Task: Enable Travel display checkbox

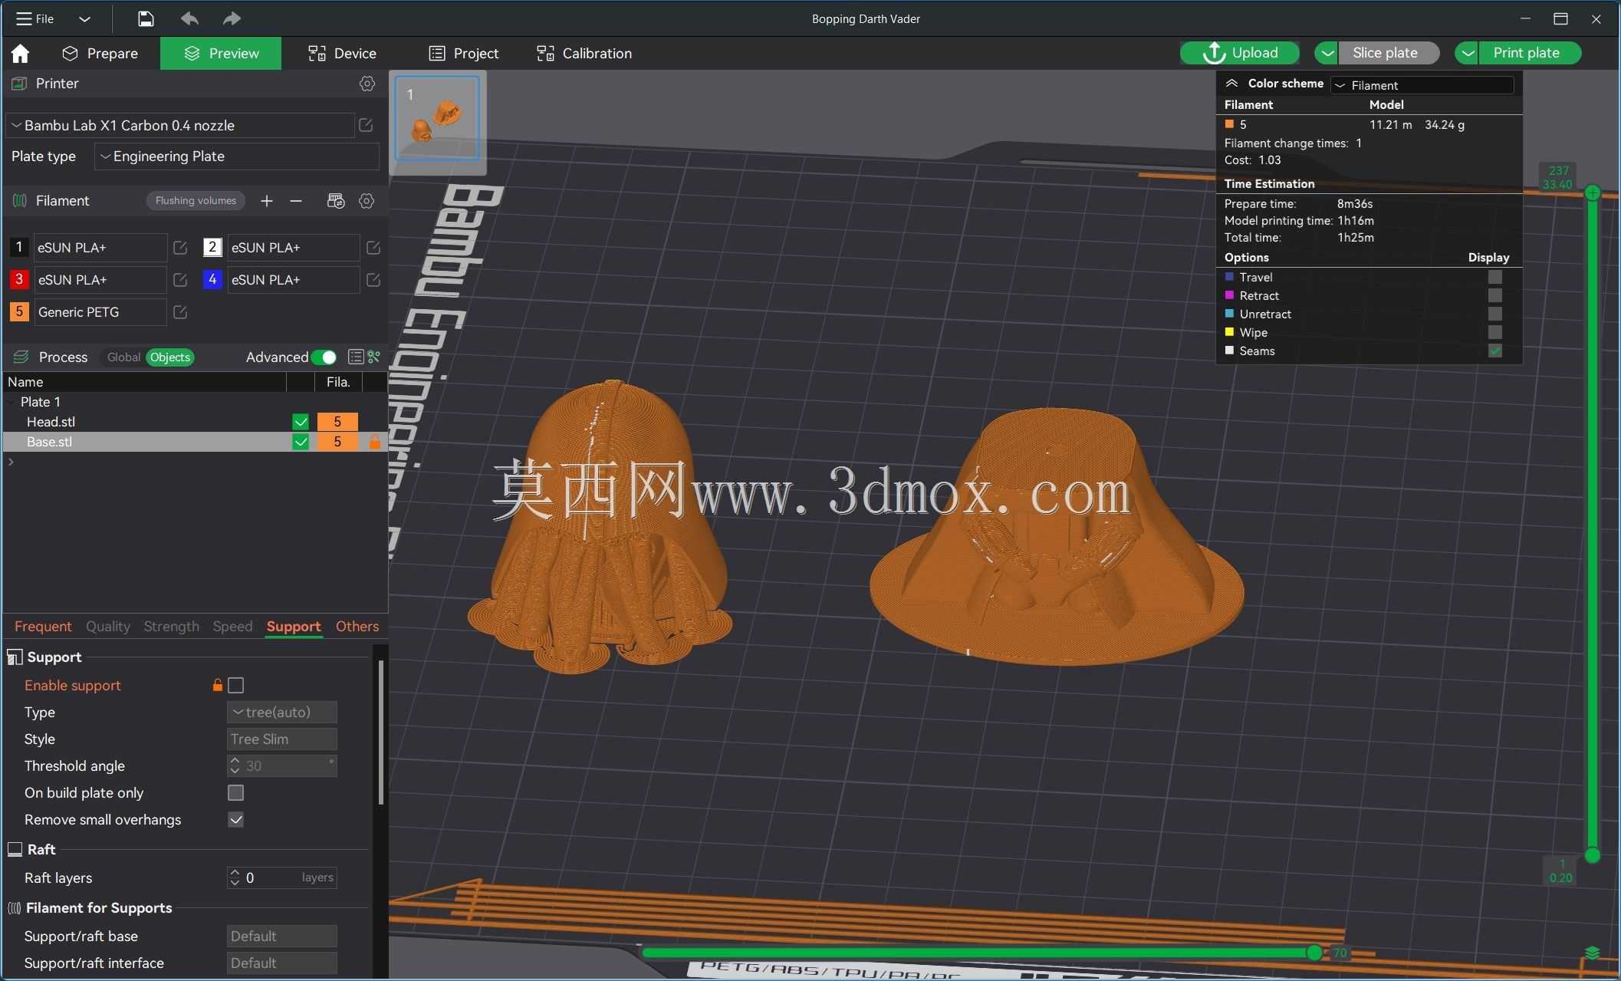Action: click(1495, 277)
